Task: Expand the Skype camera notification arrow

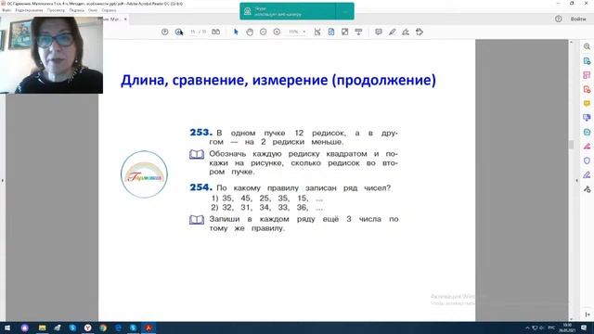Action: tap(344, 11)
